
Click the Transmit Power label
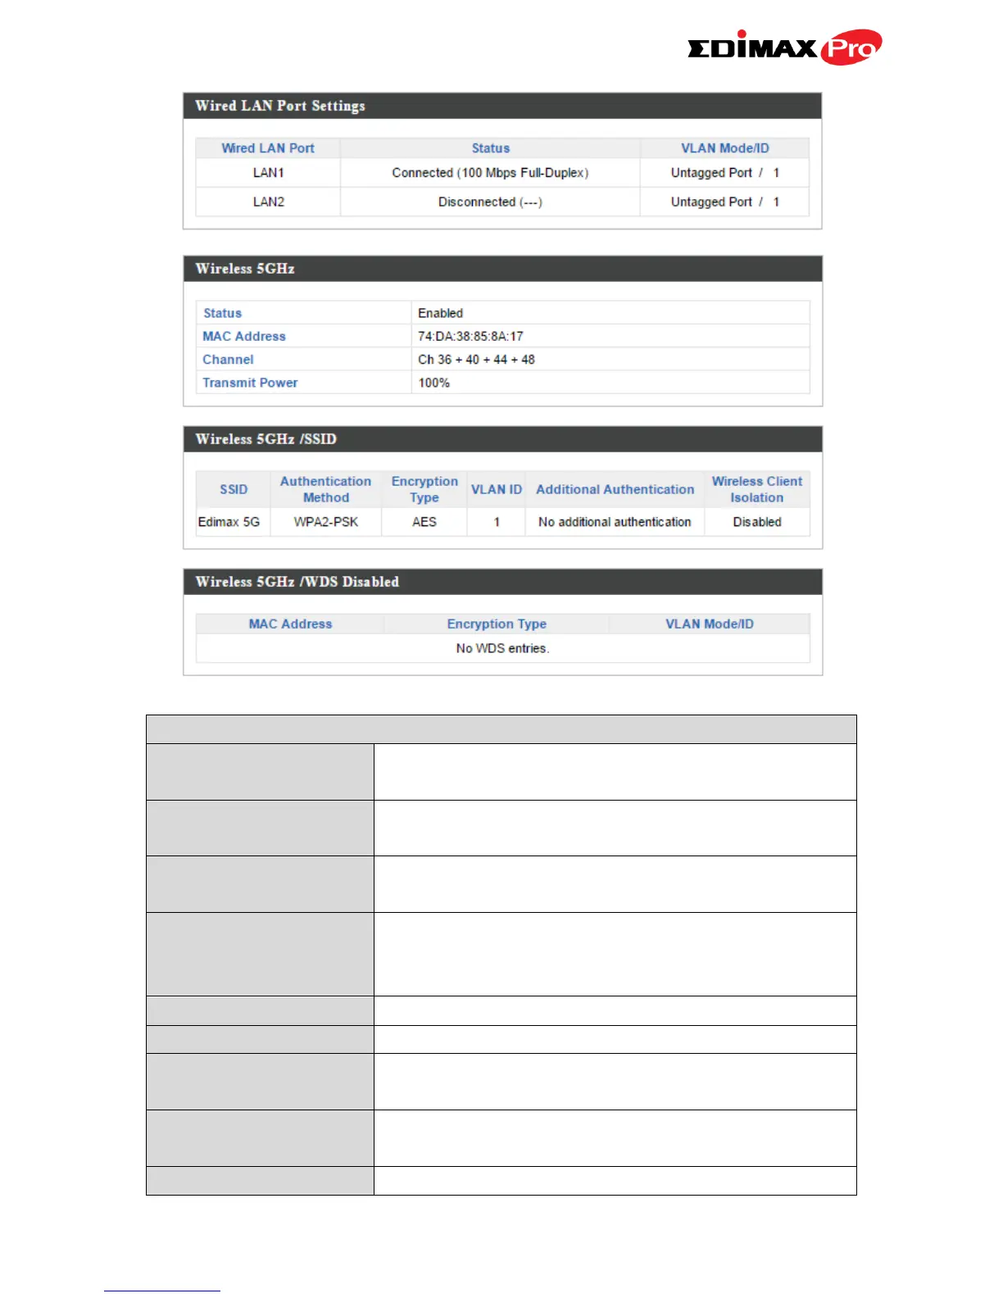pyautogui.click(x=250, y=383)
